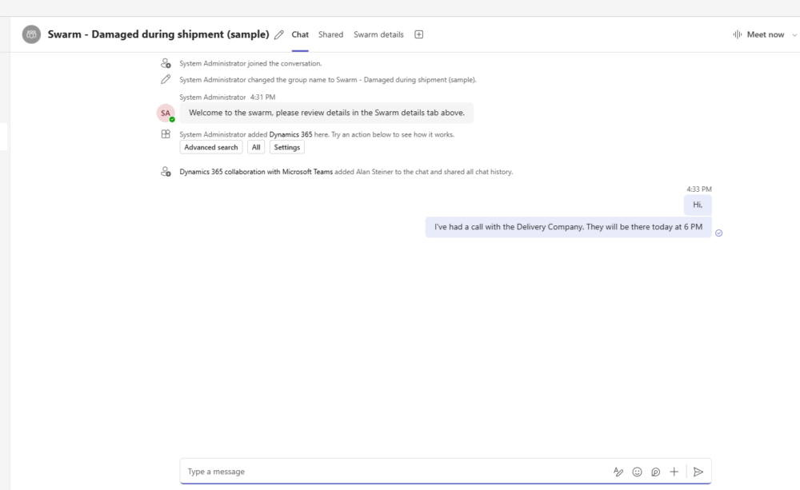Open actions and apps plus icon
The width and height of the screenshot is (800, 490).
(674, 472)
